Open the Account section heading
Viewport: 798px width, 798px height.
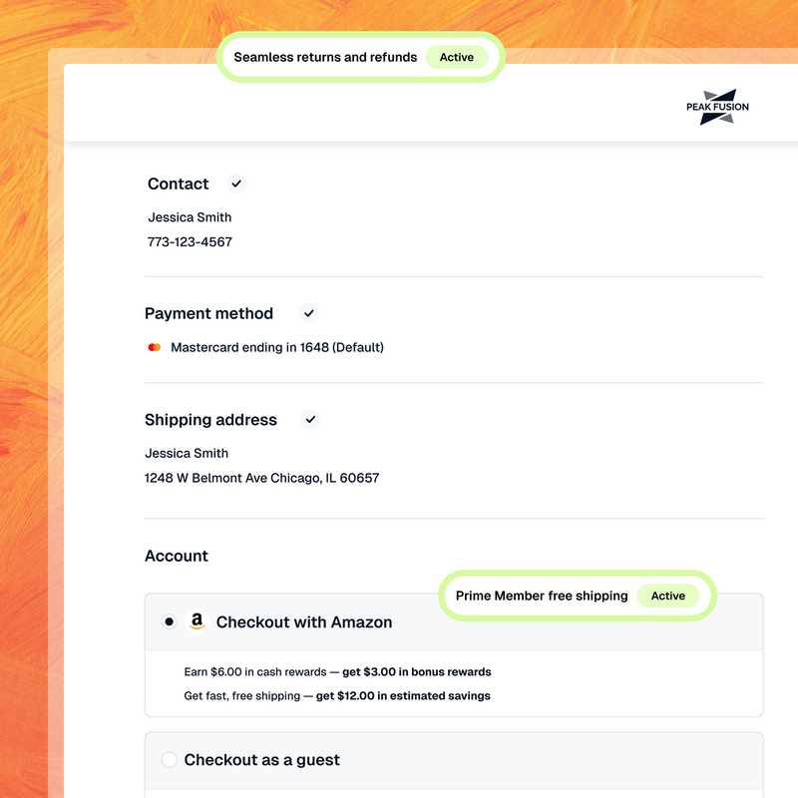(176, 556)
